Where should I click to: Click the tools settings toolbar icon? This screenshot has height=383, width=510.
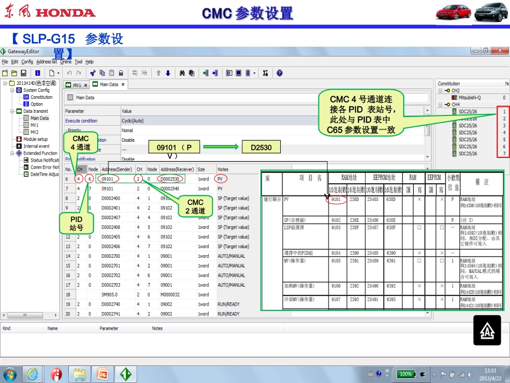click(265, 73)
